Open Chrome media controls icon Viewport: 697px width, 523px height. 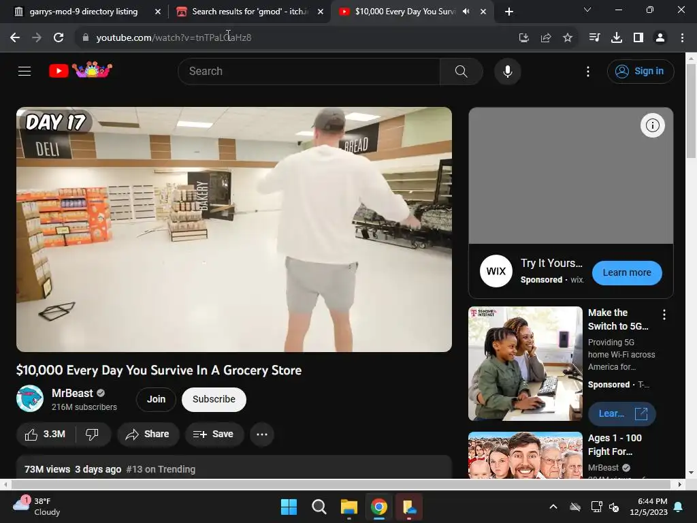(x=594, y=38)
